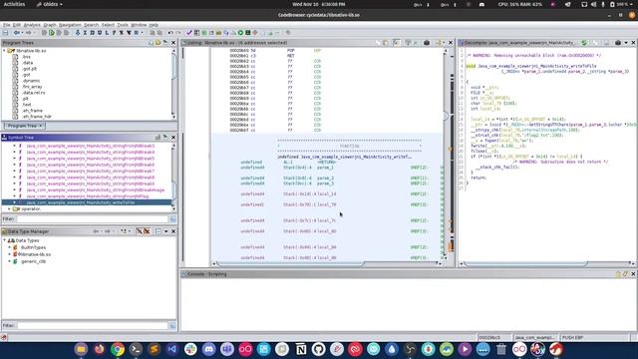Click the param_1 variable in the listing

point(325,168)
